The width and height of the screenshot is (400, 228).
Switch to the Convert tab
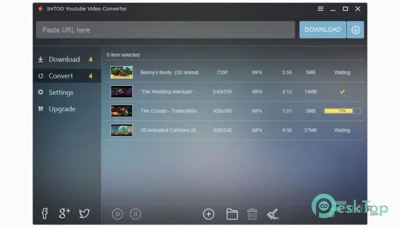(67, 76)
